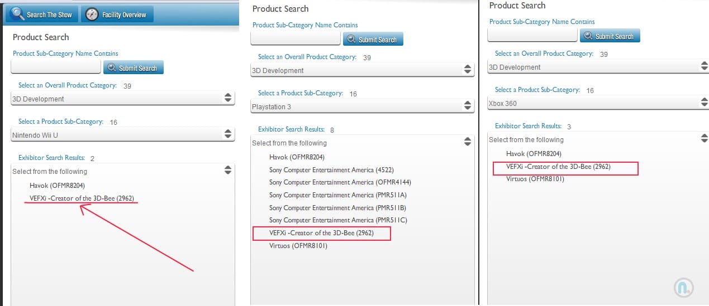
Task: Pick Havok (OFMR8204) in the Xbox 360 results
Action: point(534,153)
